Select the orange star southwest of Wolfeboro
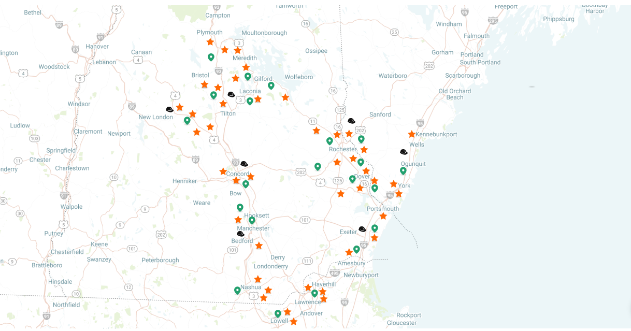Image resolution: width=631 pixels, height=331 pixels. 285,97
